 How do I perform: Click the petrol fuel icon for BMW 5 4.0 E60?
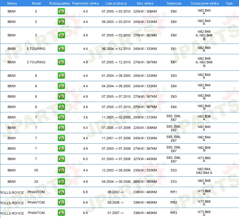click(x=61, y=11)
